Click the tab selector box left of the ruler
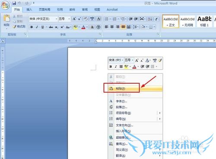Image resolution: width=216 pixels, height=159 pixels. [3, 41]
